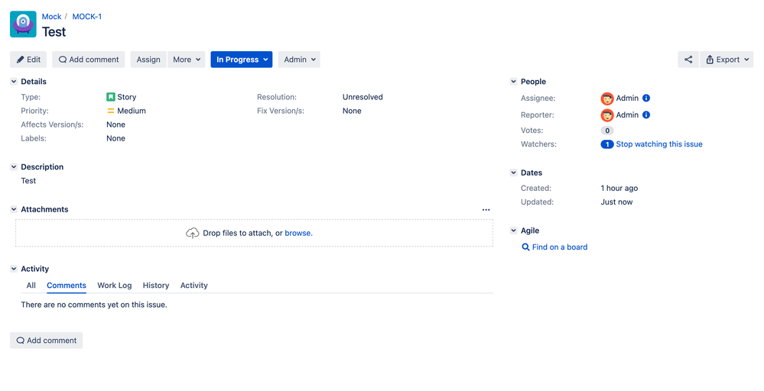Open the Activity tab
The height and width of the screenshot is (391, 764).
pyautogui.click(x=194, y=286)
